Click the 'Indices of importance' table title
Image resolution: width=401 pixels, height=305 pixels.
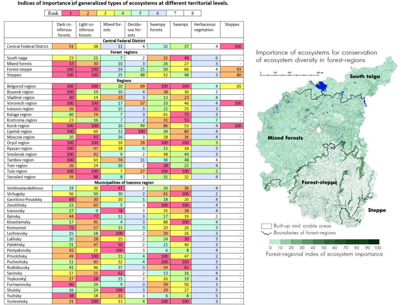(123, 3)
